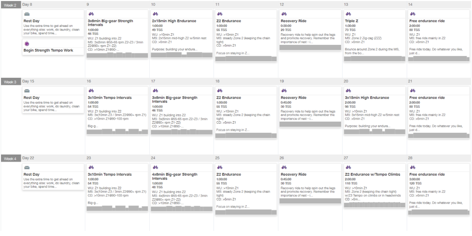Click the bike icon on day 12 Recovery Ride
Viewport: 472px width, 236px height.
[x=284, y=14]
